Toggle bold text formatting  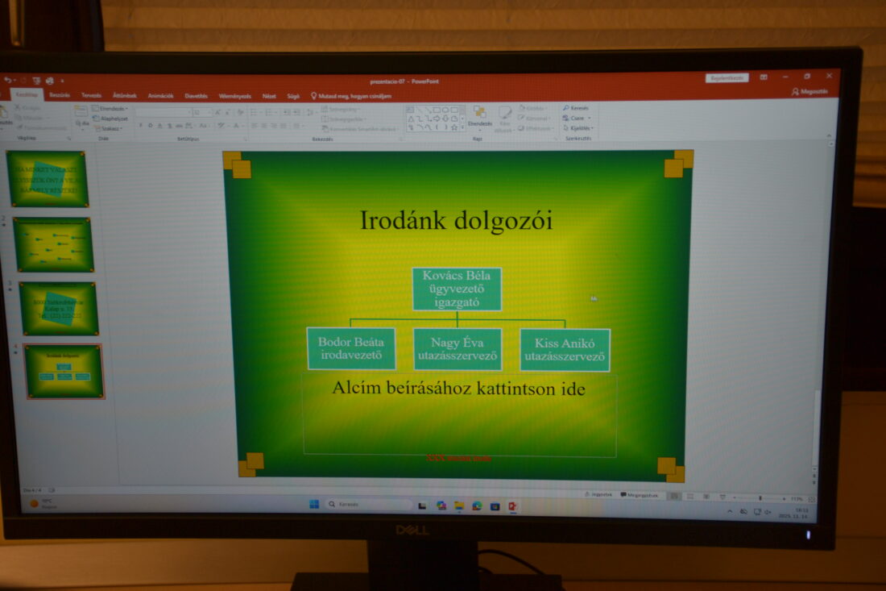[140, 126]
